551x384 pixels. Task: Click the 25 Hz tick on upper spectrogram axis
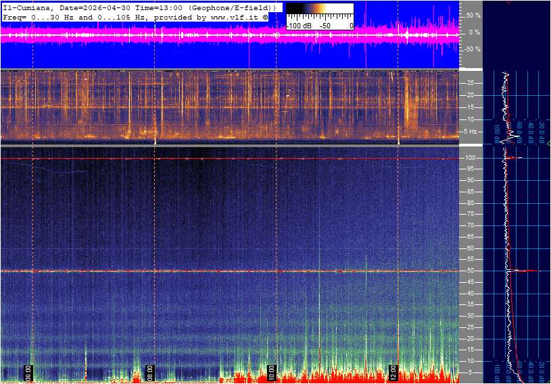point(471,83)
